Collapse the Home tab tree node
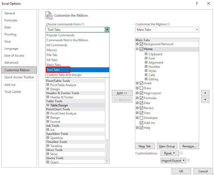The height and width of the screenshot is (175, 214). (137, 49)
